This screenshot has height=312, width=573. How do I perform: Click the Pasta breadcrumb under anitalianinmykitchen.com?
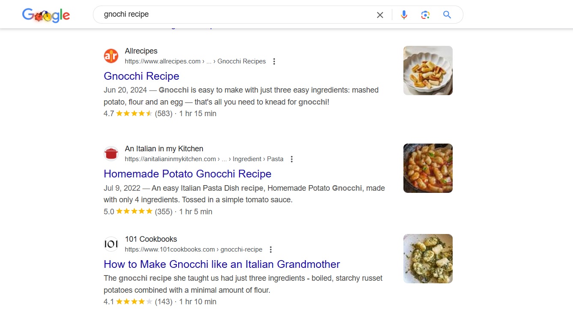(x=275, y=159)
